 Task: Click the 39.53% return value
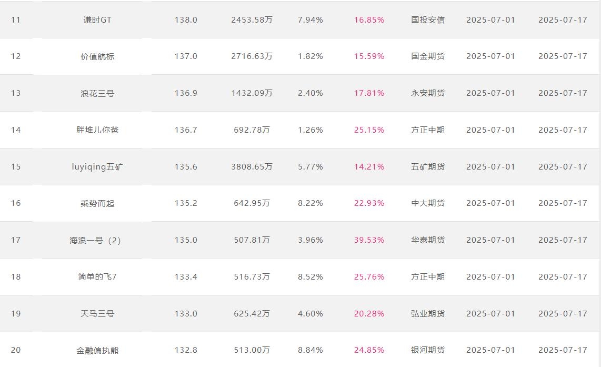click(369, 240)
